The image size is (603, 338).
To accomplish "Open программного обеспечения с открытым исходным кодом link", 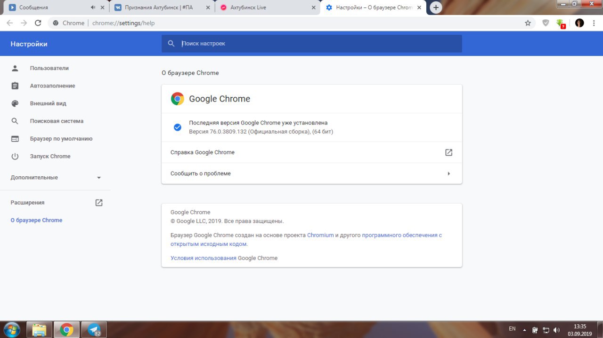I will (306, 240).
